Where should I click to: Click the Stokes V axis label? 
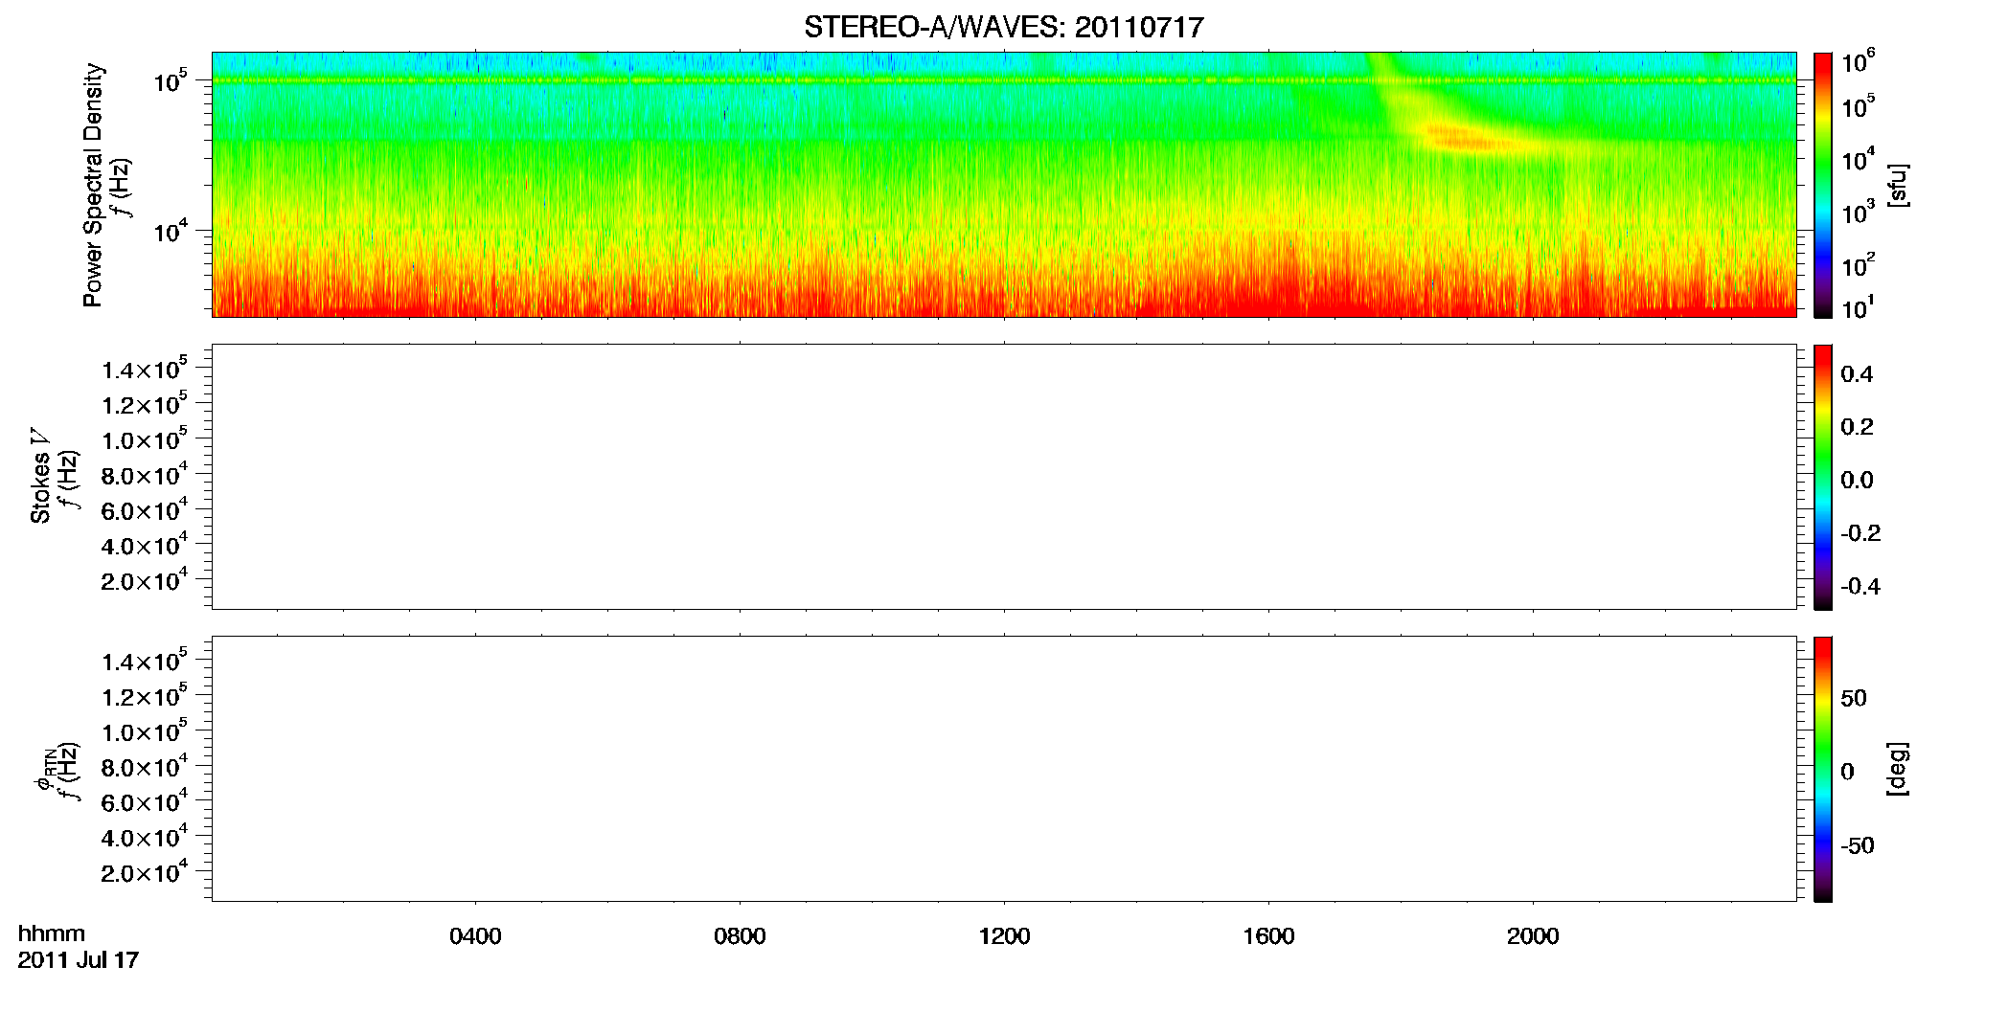coord(41,476)
